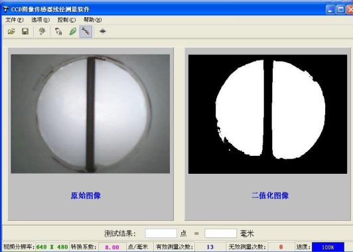Maximize the CCD measurement window
The width and height of the screenshot is (353, 252).
[340, 9]
